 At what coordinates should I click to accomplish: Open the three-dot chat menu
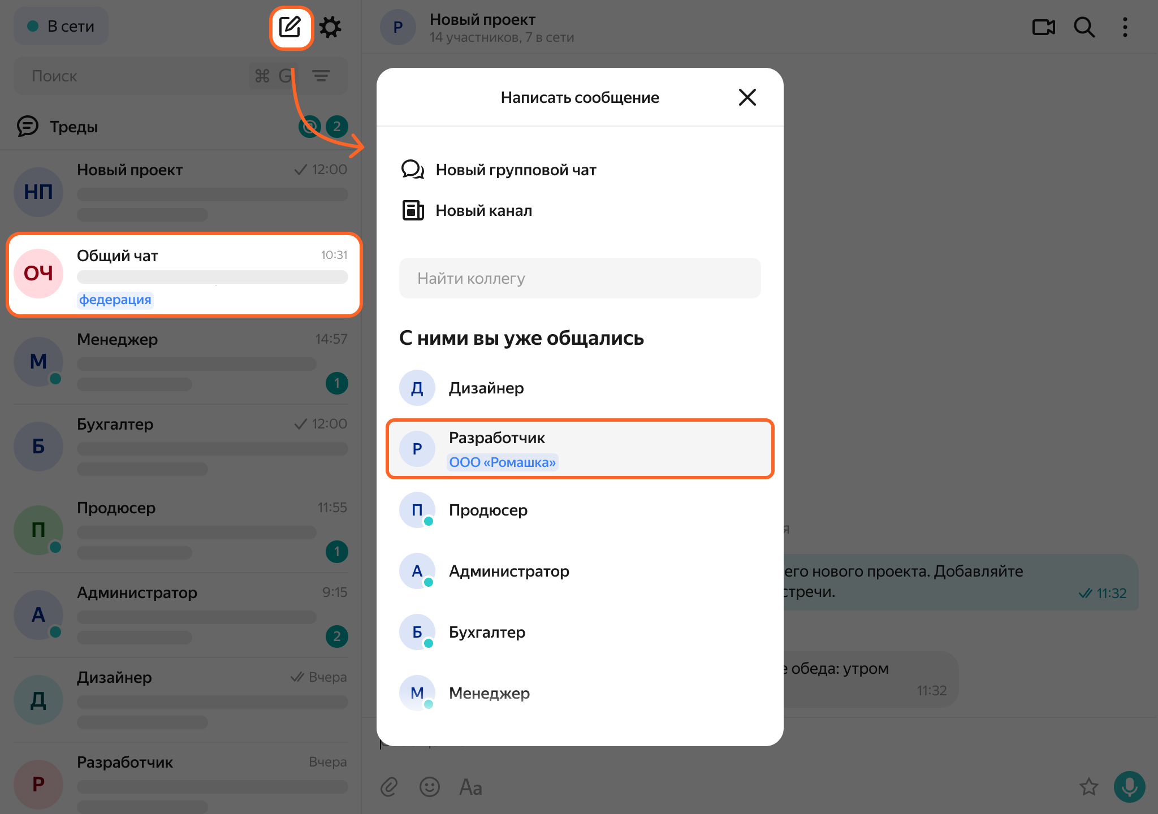pyautogui.click(x=1125, y=27)
